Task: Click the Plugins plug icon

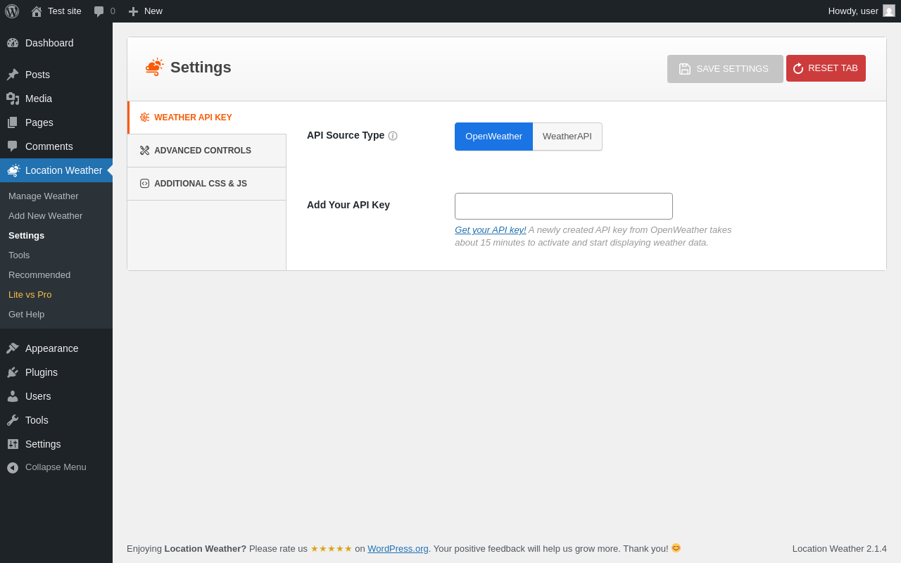Action: pyautogui.click(x=13, y=372)
